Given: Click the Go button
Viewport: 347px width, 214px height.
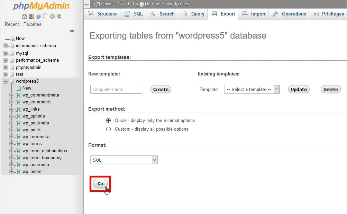Looking at the screenshot, I should (x=100, y=184).
